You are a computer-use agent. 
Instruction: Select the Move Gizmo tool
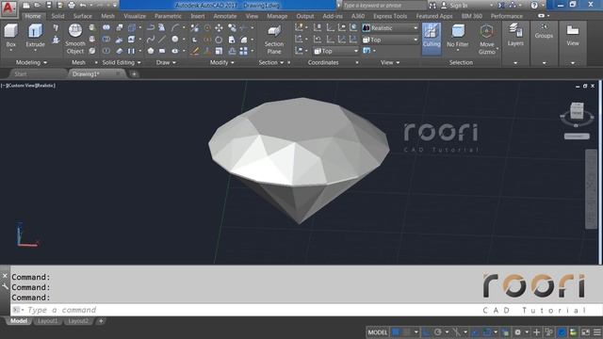click(x=486, y=40)
